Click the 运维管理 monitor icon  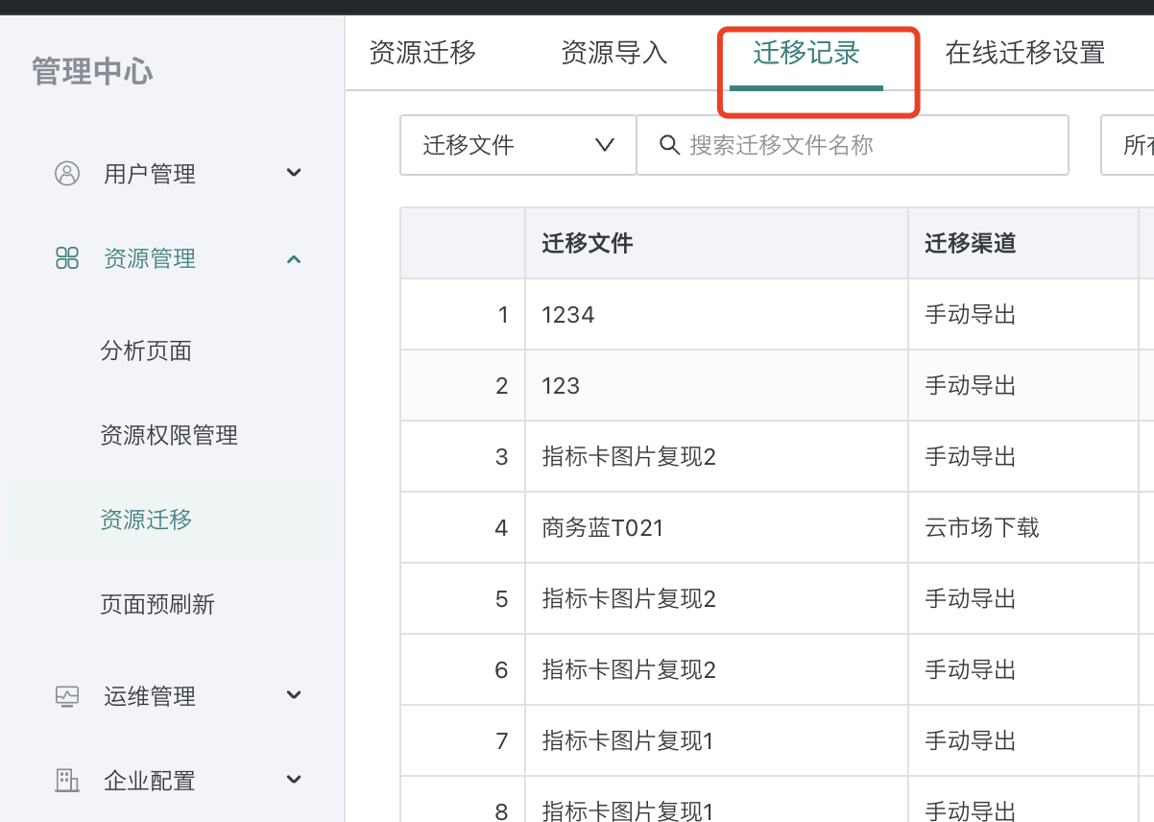(x=67, y=696)
